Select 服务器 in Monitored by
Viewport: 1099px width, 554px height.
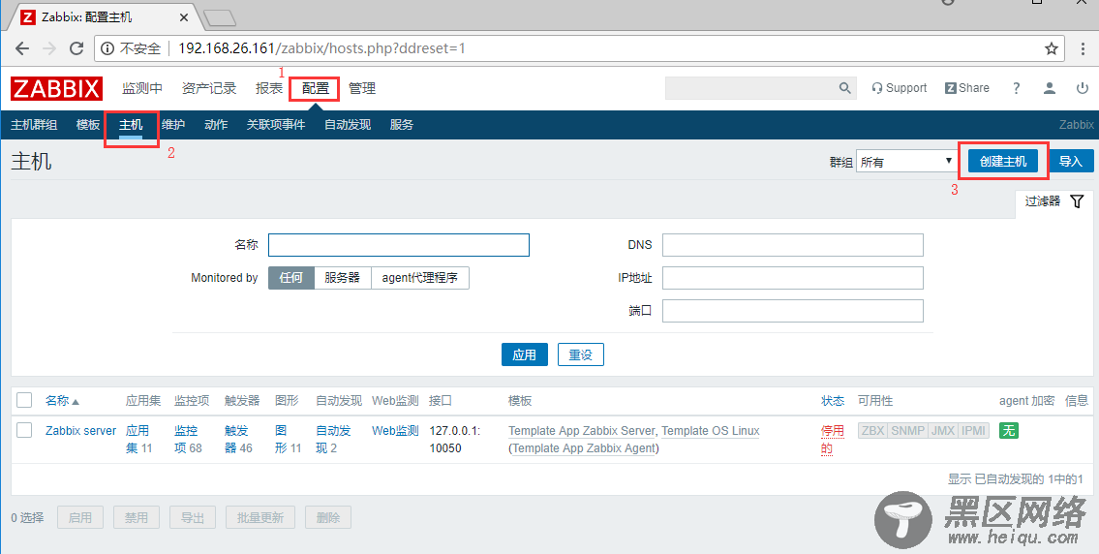click(342, 278)
